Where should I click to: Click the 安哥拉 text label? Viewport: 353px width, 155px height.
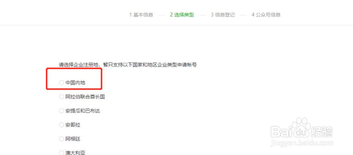click(73, 125)
